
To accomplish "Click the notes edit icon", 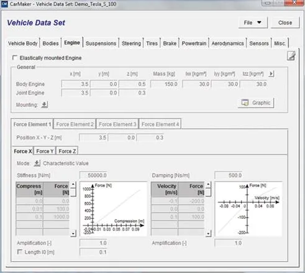I will click(x=291, y=56).
